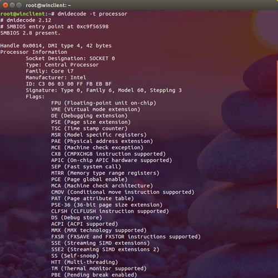Click the 'DE (Debugging extension)' flag
This screenshot has width=278, height=278.
pyautogui.click(x=90, y=116)
